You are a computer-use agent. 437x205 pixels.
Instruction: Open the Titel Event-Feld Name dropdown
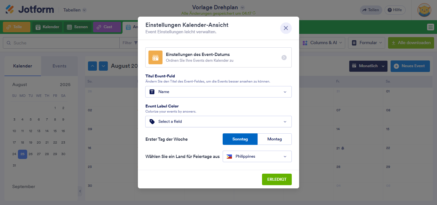pos(219,92)
